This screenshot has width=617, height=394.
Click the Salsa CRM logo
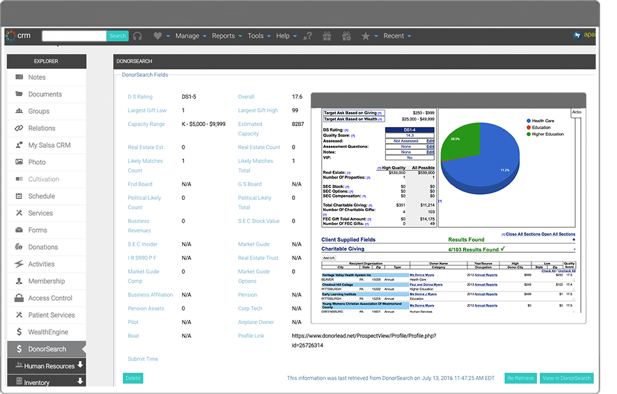[x=18, y=36]
